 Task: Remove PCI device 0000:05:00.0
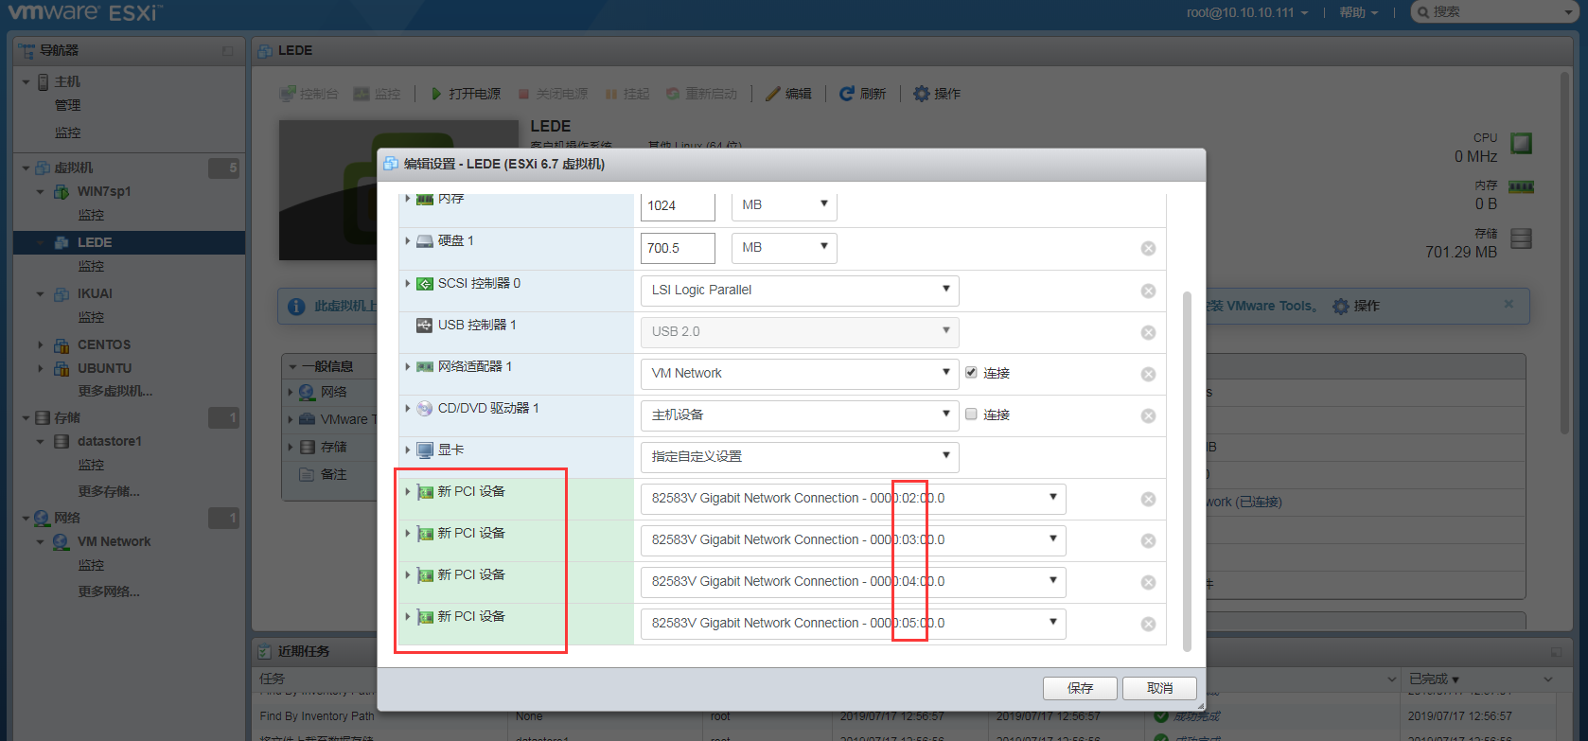1148,624
